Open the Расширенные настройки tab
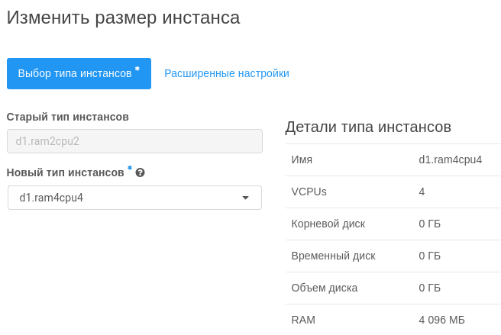Image resolution: width=501 pixels, height=335 pixels. click(x=227, y=73)
